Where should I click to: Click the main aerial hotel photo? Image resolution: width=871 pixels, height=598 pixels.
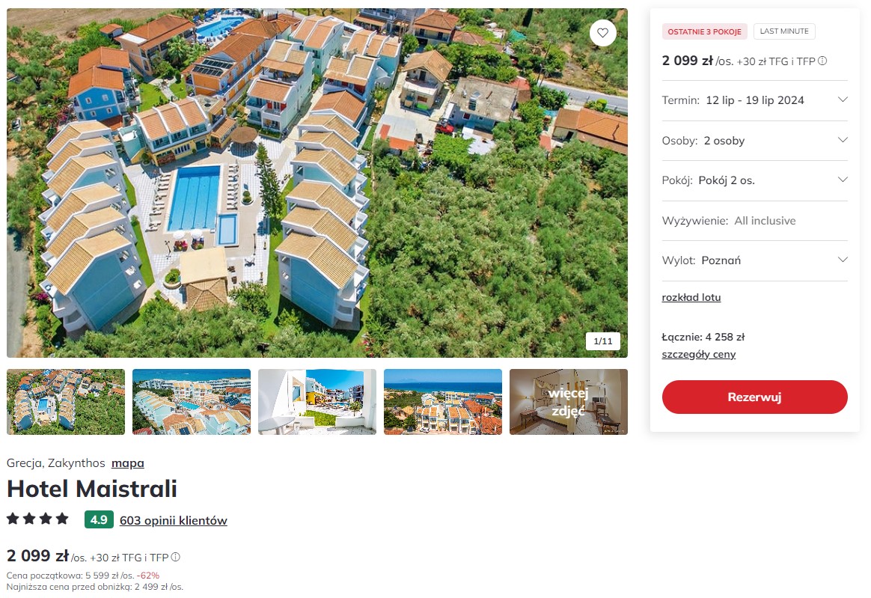coord(317,183)
